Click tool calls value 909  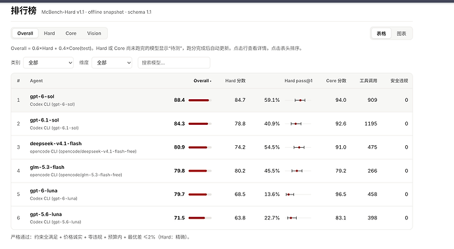click(x=372, y=100)
